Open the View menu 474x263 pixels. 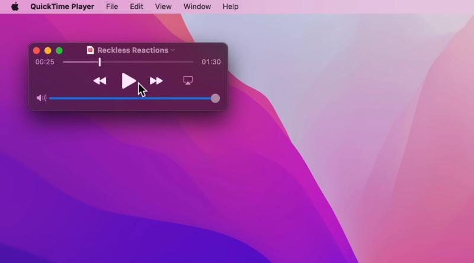pos(164,7)
